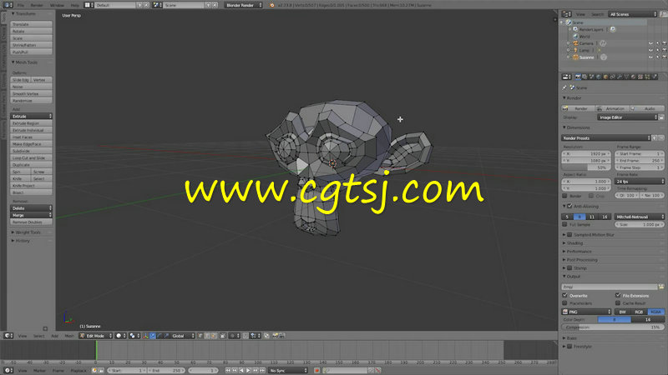
Task: Open the Extrude dropdown in Mesh Tools
Action: pyautogui.click(x=31, y=116)
